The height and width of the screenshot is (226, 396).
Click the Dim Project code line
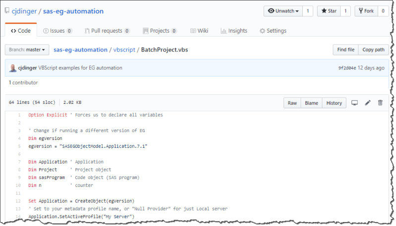[70, 170]
